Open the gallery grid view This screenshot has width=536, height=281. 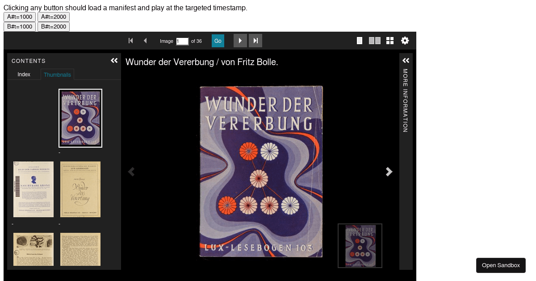pyautogui.click(x=390, y=41)
